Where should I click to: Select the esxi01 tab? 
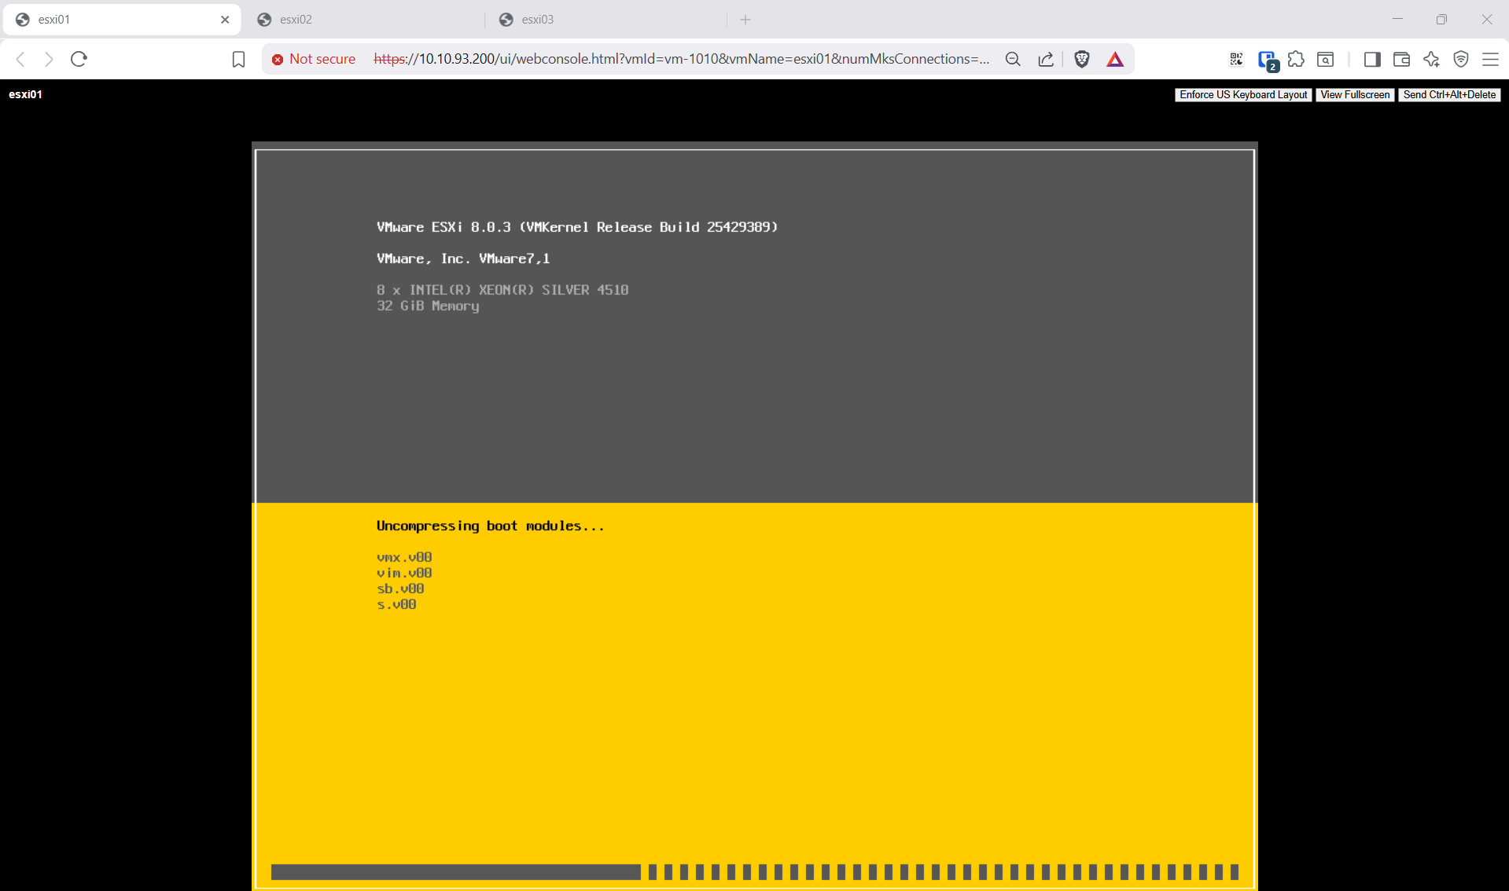122,20
